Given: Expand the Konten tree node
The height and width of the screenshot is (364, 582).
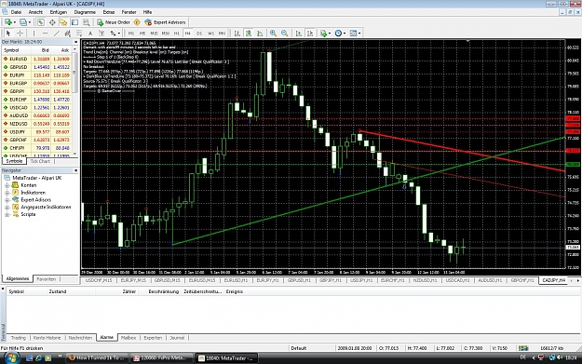Looking at the screenshot, I should 7,185.
